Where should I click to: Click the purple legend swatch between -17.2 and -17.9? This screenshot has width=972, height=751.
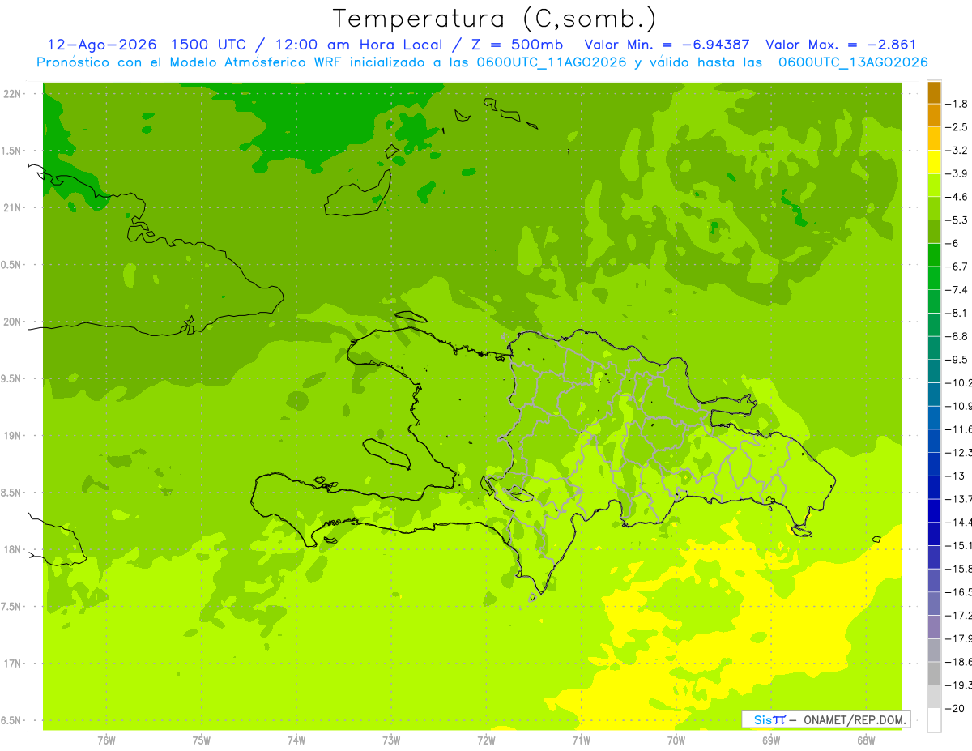(x=934, y=627)
